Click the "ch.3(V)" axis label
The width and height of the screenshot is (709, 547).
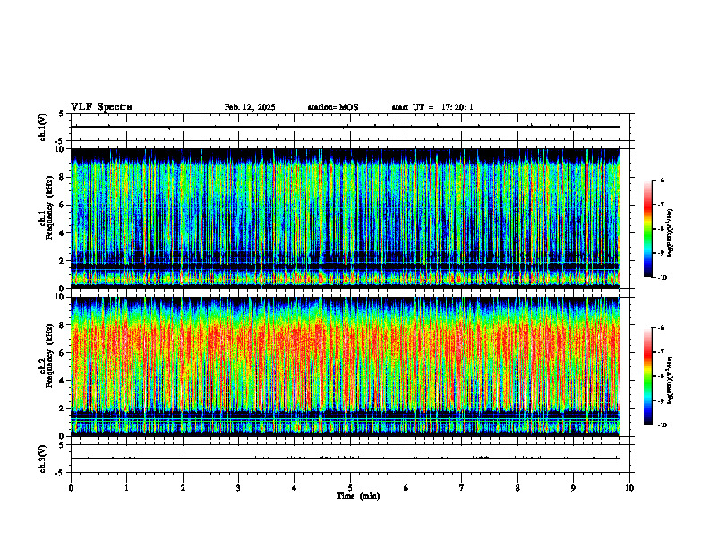(42, 459)
